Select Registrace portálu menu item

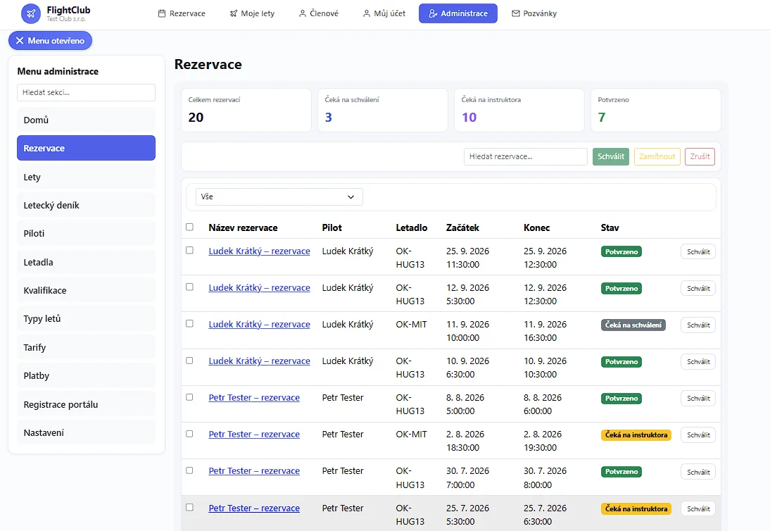86,404
